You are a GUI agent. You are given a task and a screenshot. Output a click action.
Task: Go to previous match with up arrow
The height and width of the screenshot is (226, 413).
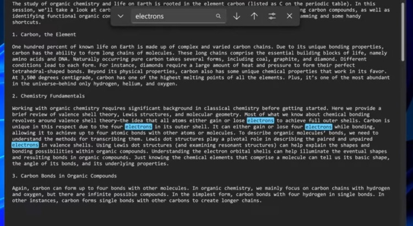point(254,16)
